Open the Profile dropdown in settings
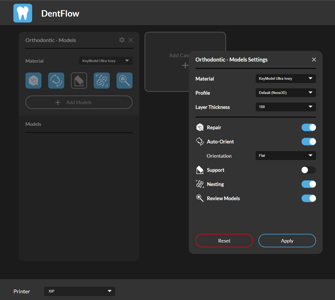 [285, 93]
